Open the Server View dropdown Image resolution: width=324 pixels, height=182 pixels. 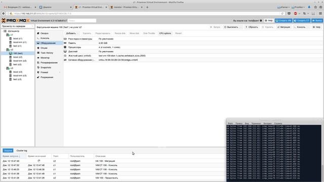click(18, 26)
